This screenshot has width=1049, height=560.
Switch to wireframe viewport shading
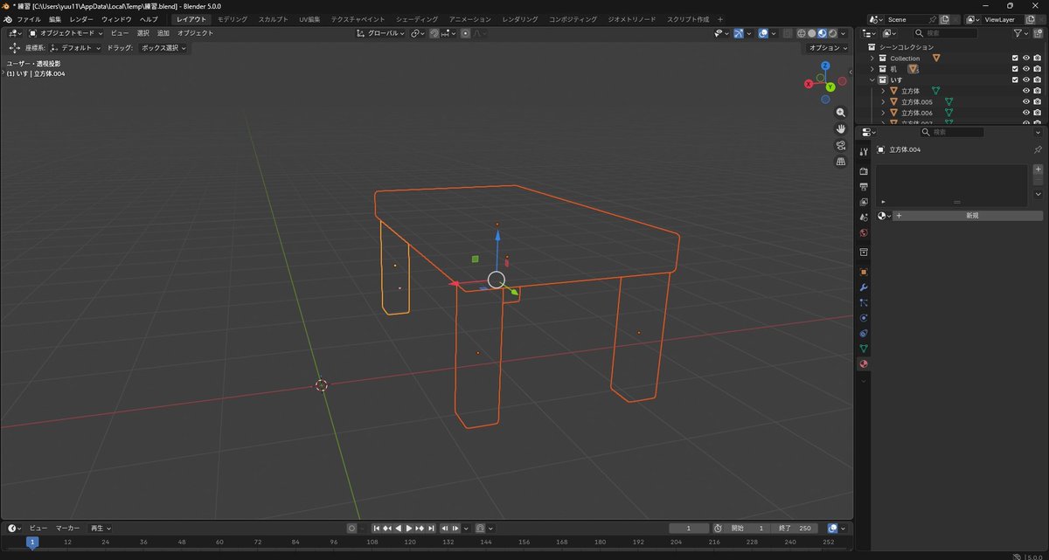pyautogui.click(x=801, y=33)
